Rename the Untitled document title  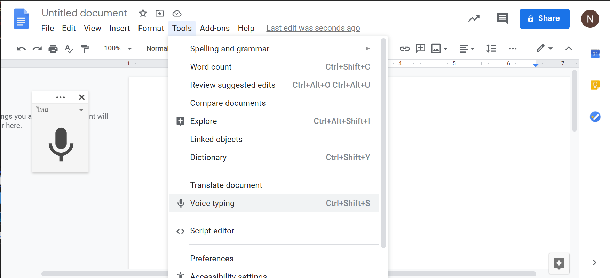pos(85,13)
